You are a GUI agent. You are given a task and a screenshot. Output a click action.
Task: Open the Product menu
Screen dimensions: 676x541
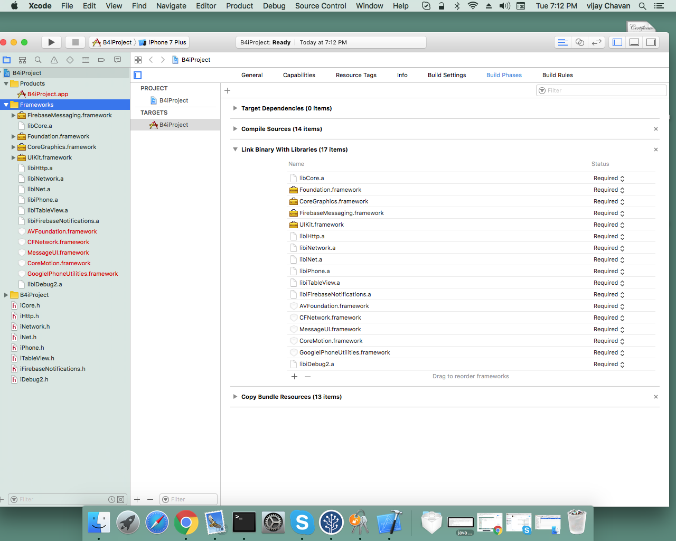[240, 6]
